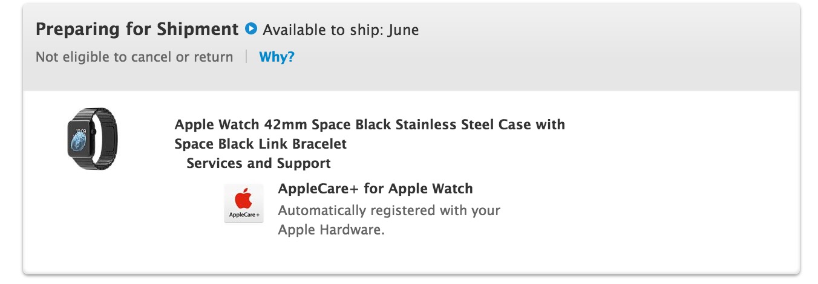Click the red Apple logo in AppleCare+ badge
Viewport: 818px width, 284px height.
click(x=243, y=198)
